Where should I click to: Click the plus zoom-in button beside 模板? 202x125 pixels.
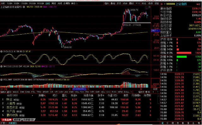coord(153,92)
